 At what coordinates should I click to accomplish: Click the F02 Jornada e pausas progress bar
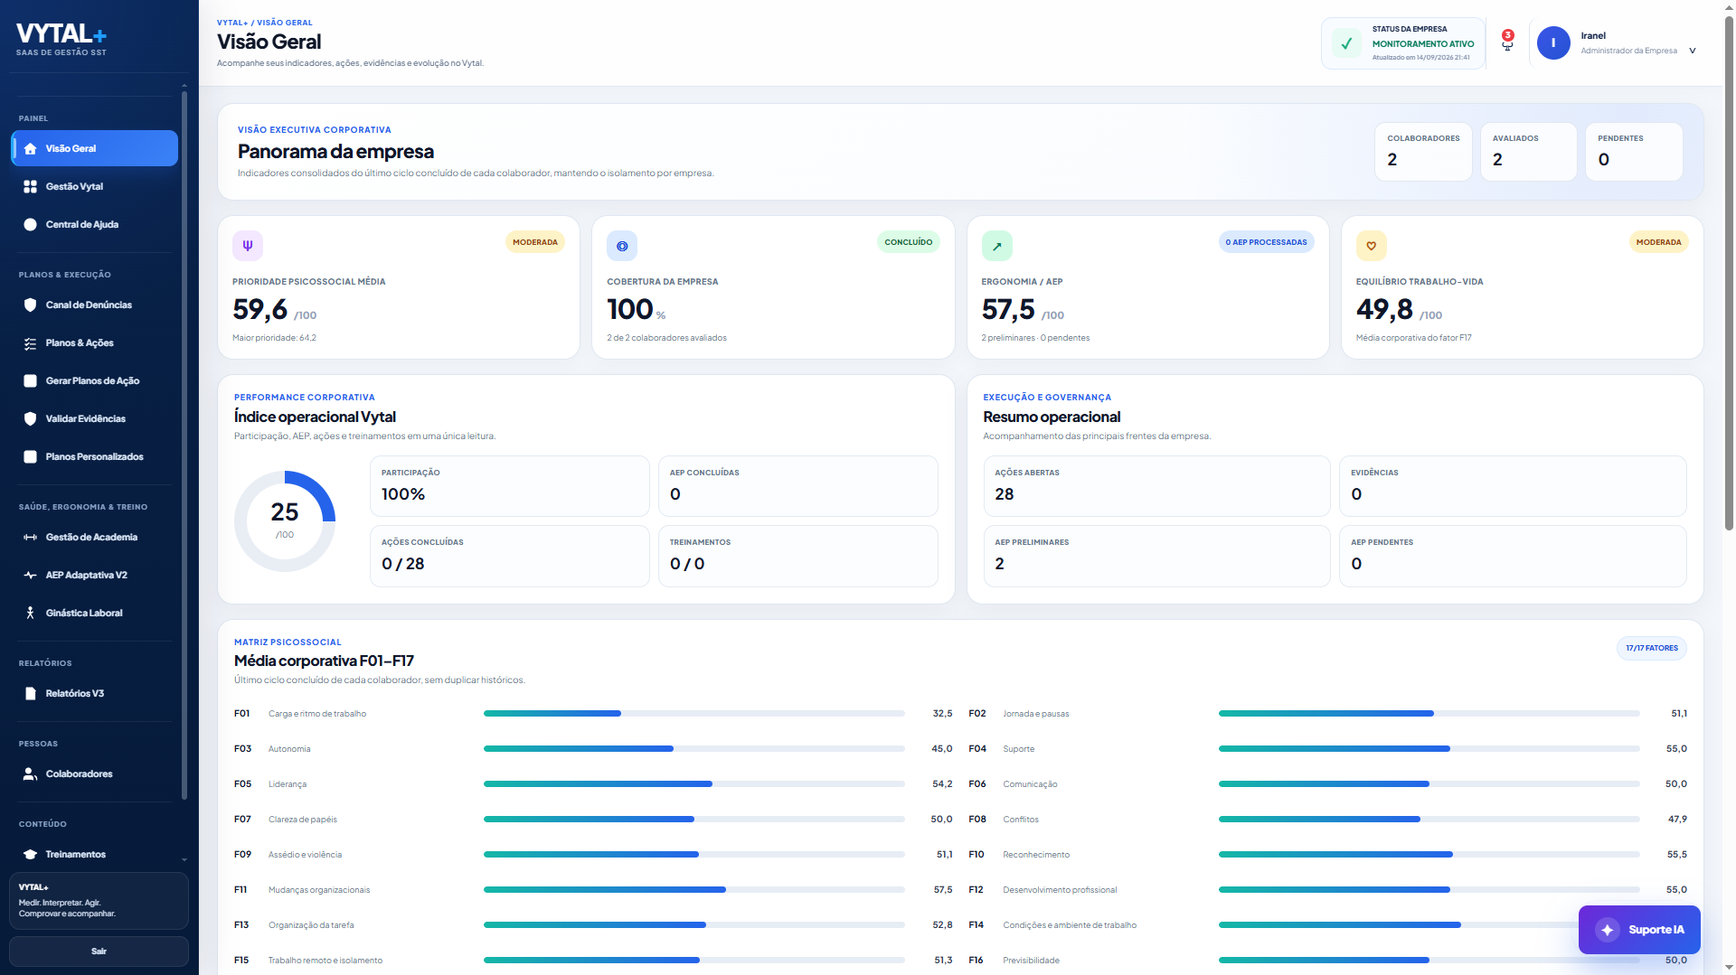coord(1429,714)
